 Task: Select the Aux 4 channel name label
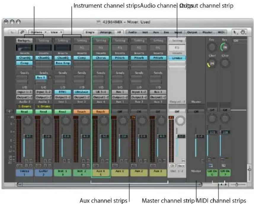click(100, 173)
